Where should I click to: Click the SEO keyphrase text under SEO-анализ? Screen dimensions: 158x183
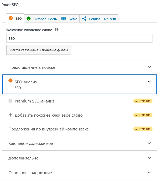click(18, 88)
